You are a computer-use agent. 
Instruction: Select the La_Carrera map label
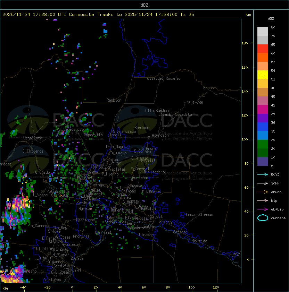pyautogui.click(x=39, y=226)
